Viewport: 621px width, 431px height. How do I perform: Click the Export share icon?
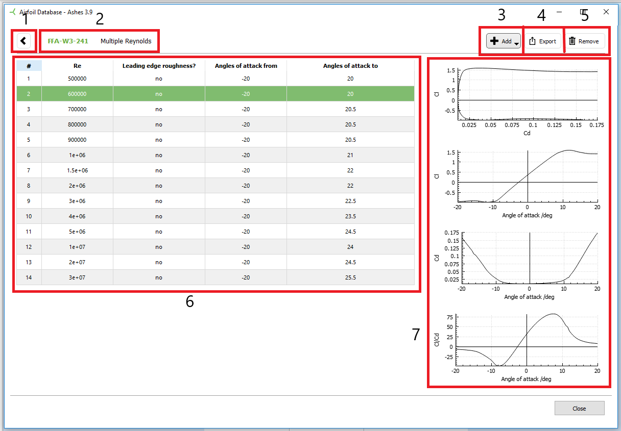coord(532,41)
